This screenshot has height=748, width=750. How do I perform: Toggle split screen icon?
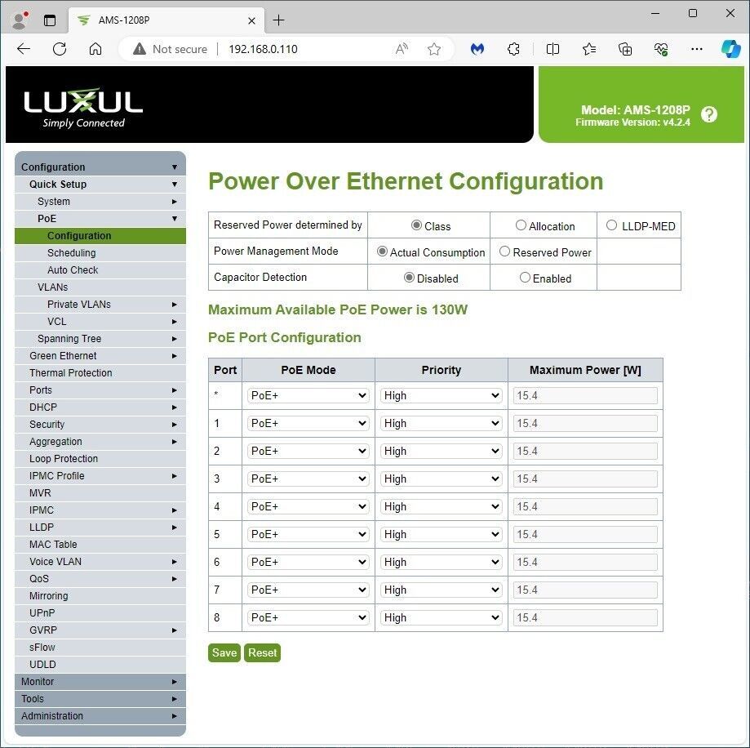click(553, 49)
